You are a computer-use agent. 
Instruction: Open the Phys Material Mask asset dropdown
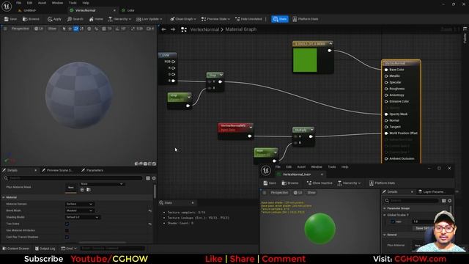pyautogui.click(x=102, y=184)
